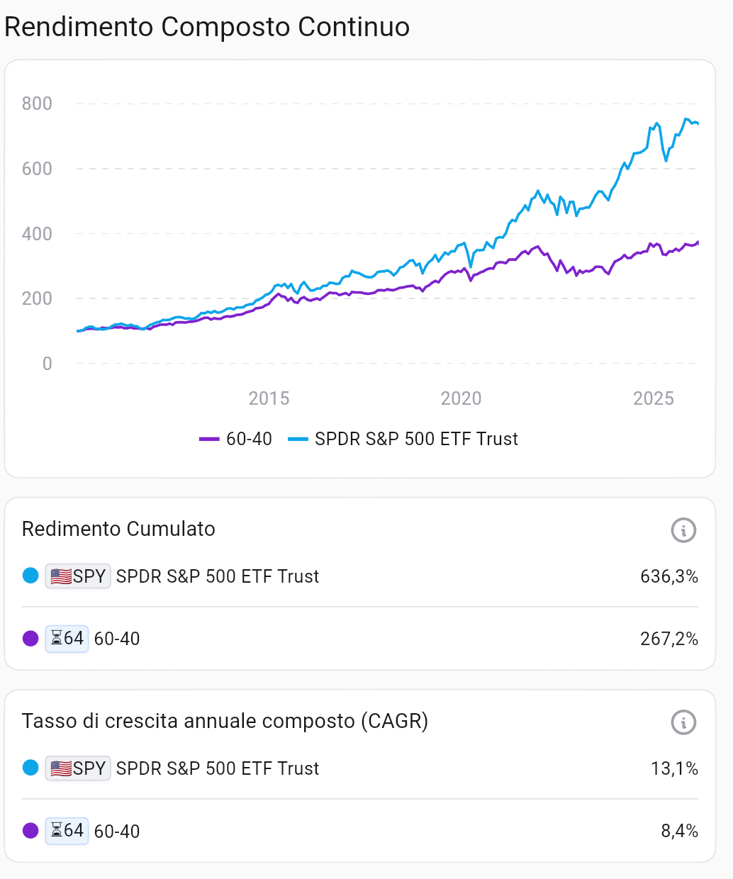Click the hourglass 64 badge under Redimento Cumulato

click(66, 638)
